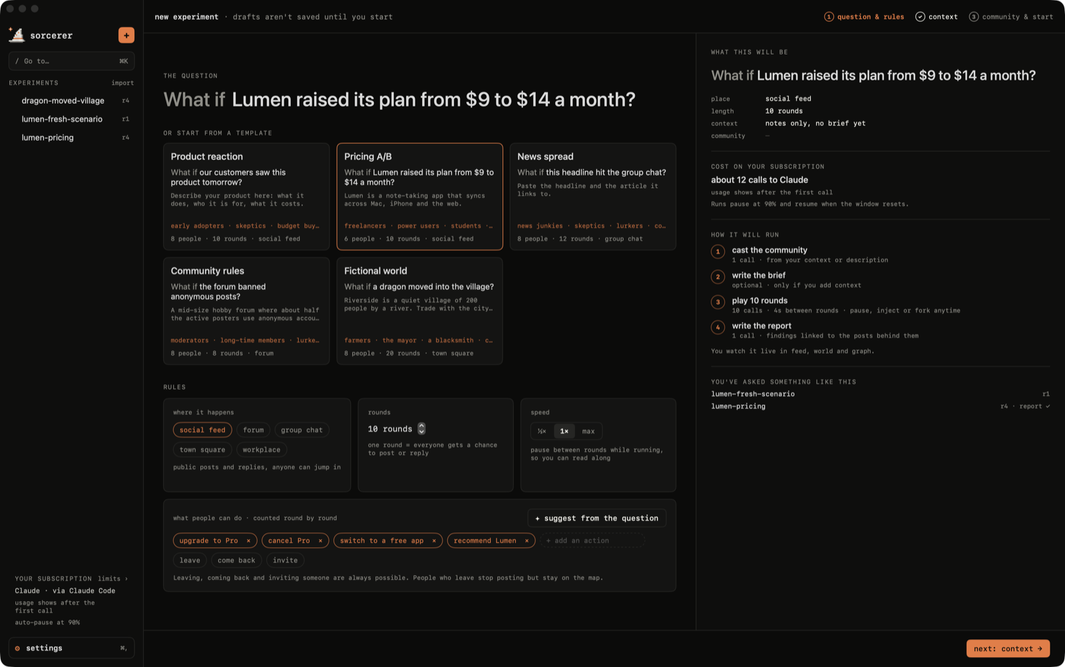Screen dimensions: 1065x667
Task: Go to step 3 community & start
Action: pos(1011,17)
